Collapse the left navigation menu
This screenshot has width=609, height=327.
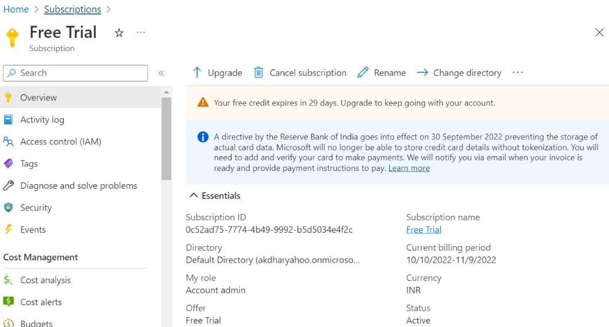161,73
